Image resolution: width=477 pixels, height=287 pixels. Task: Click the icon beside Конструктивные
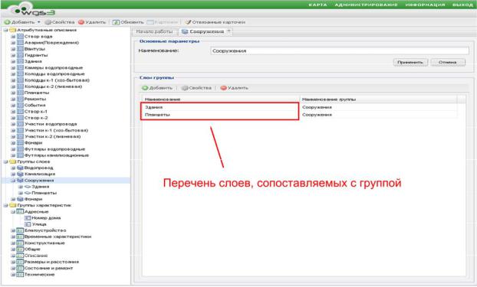tap(20, 243)
